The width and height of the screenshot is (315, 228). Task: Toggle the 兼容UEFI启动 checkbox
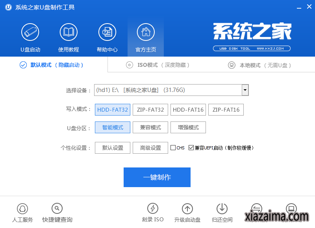click(x=191, y=148)
